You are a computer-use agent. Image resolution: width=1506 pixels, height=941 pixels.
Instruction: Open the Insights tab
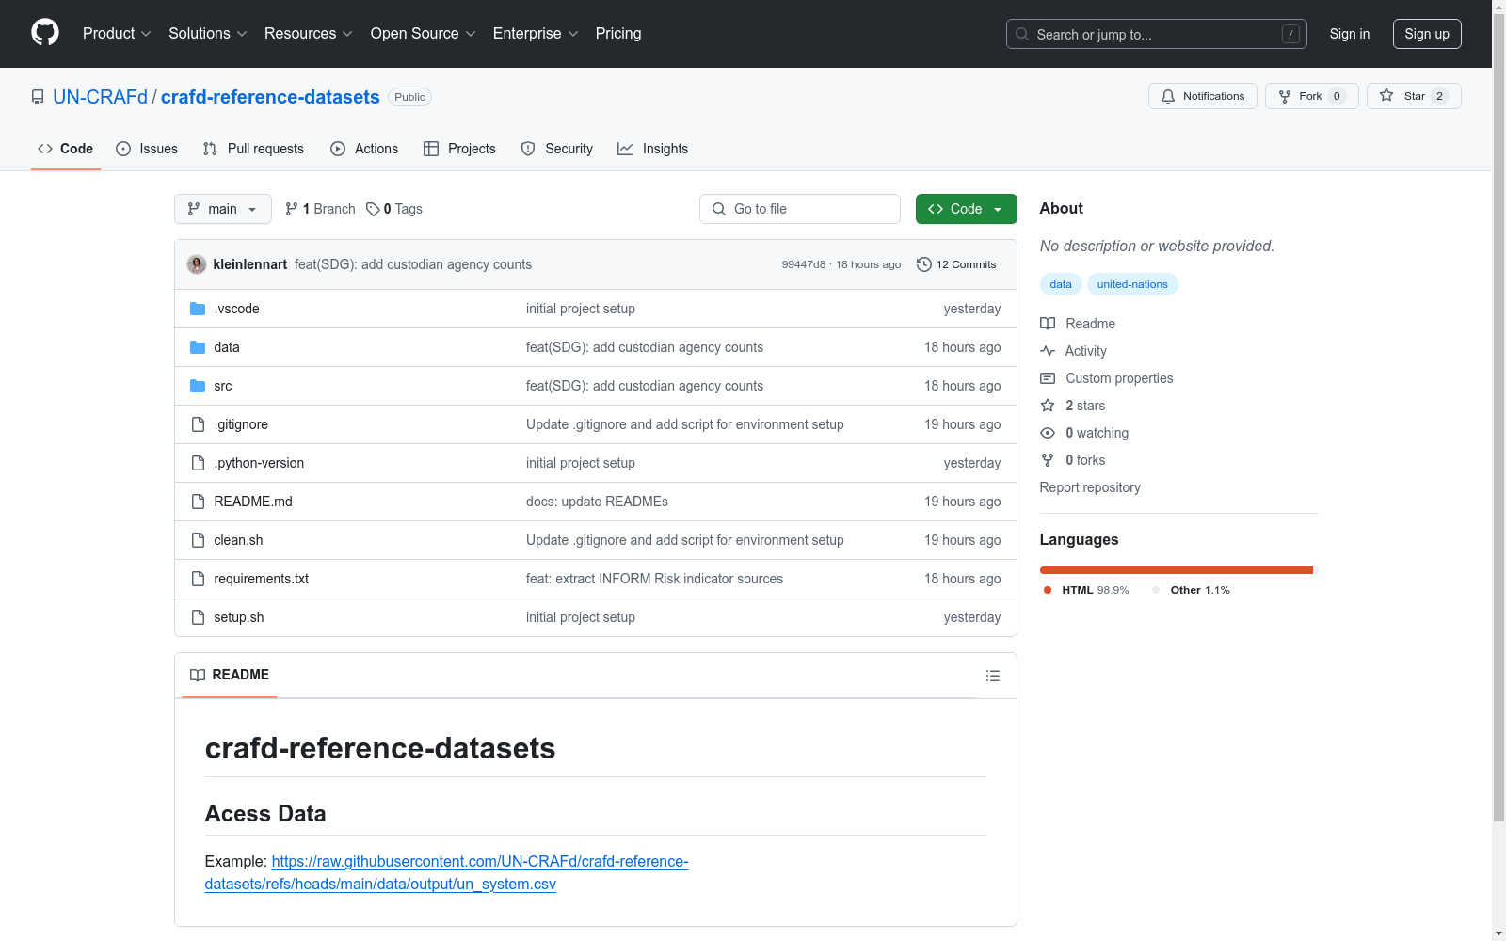[653, 149]
